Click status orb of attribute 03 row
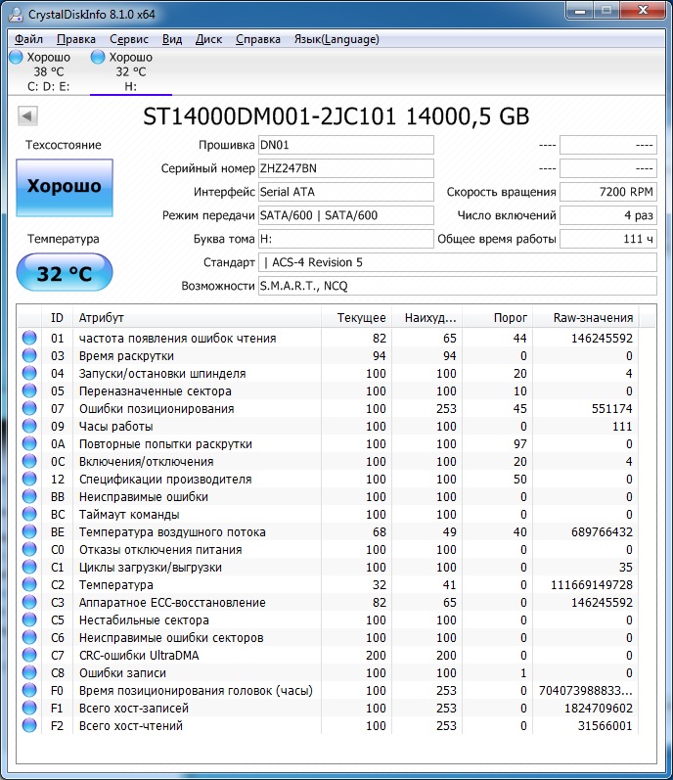 (x=29, y=355)
